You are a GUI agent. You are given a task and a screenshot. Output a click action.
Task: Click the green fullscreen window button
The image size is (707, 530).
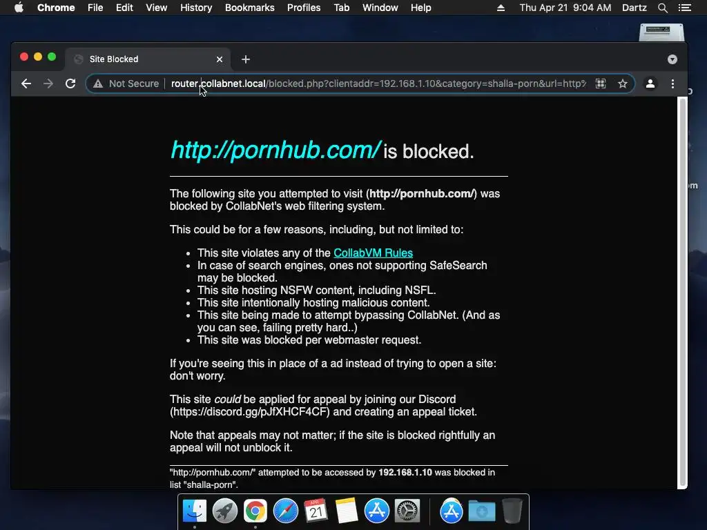pyautogui.click(x=52, y=57)
